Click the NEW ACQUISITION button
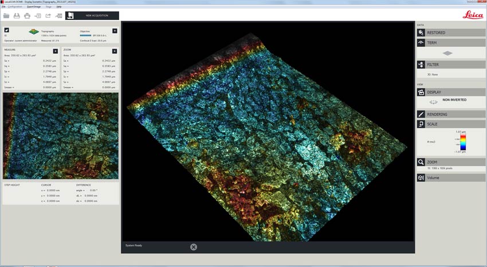The height and width of the screenshot is (267, 487). coord(92,15)
